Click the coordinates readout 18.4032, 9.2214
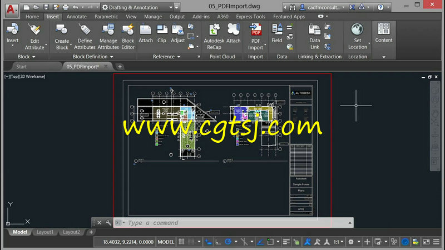Image resolution: width=445 pixels, height=250 pixels. tap(128, 242)
